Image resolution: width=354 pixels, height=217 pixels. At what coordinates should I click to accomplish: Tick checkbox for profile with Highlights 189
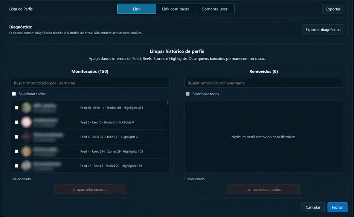(x=17, y=166)
